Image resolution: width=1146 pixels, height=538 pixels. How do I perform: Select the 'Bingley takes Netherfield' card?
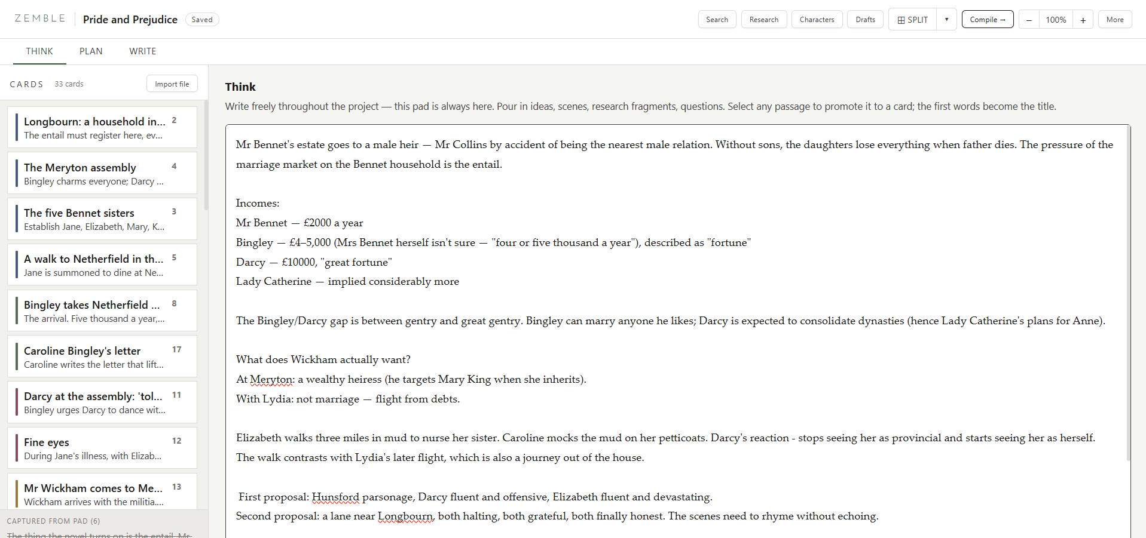point(102,310)
